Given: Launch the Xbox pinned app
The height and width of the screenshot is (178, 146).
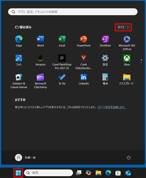Looking at the screenshot, I should (x=127, y=60).
